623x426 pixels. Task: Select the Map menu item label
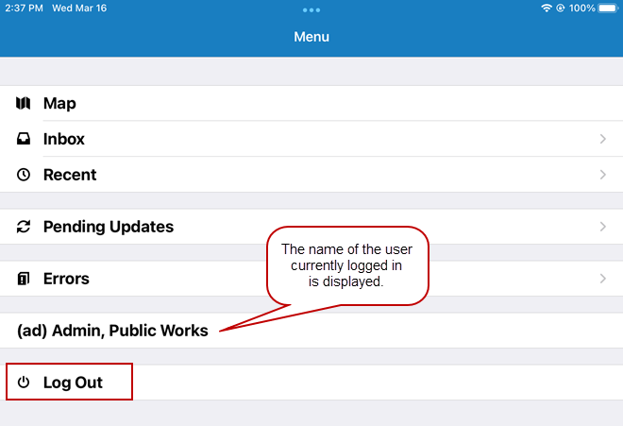(59, 103)
